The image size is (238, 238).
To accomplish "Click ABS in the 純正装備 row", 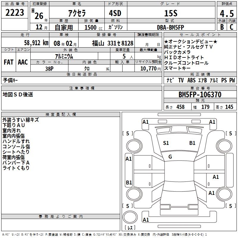I will click(x=191, y=80).
